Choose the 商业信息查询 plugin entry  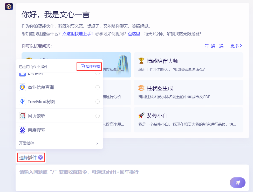(59, 87)
